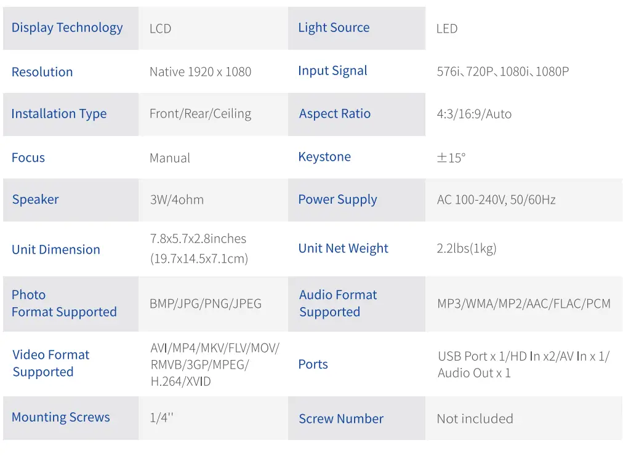Click the Light Source label
Screen dimensions: 623x456
pos(334,28)
